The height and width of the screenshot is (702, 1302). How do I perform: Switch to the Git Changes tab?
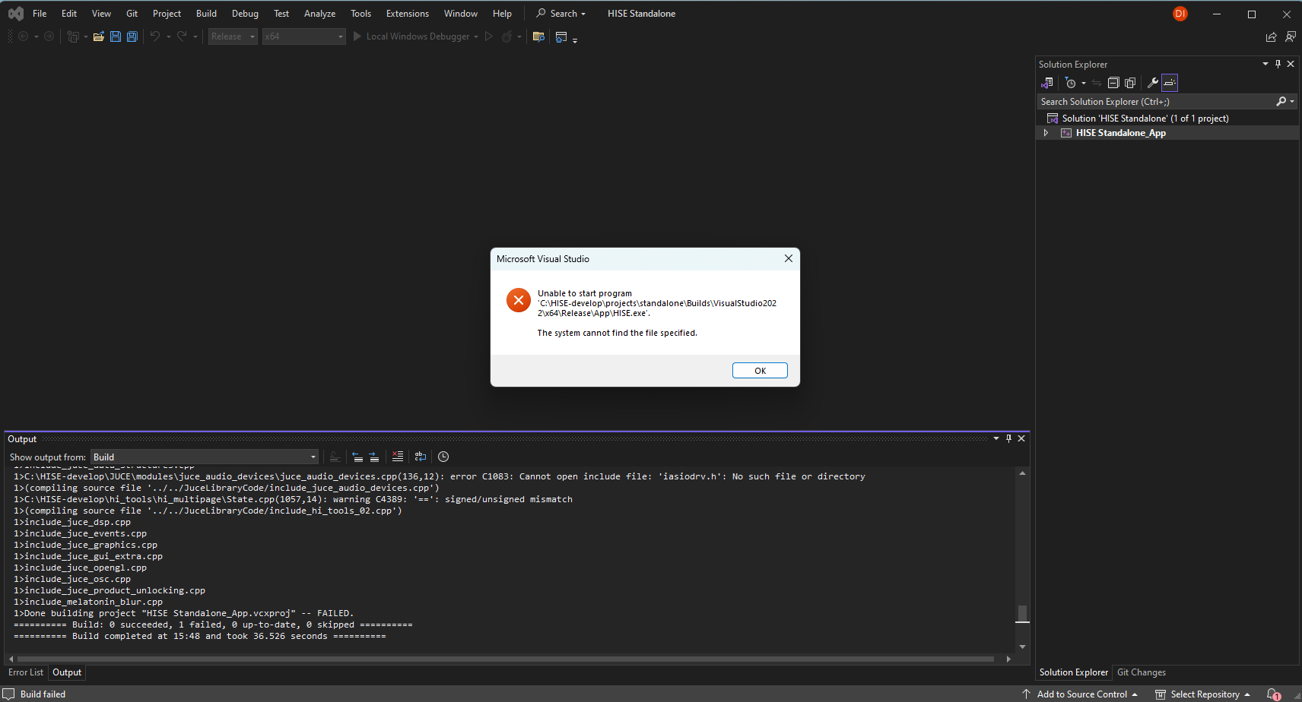coord(1141,672)
